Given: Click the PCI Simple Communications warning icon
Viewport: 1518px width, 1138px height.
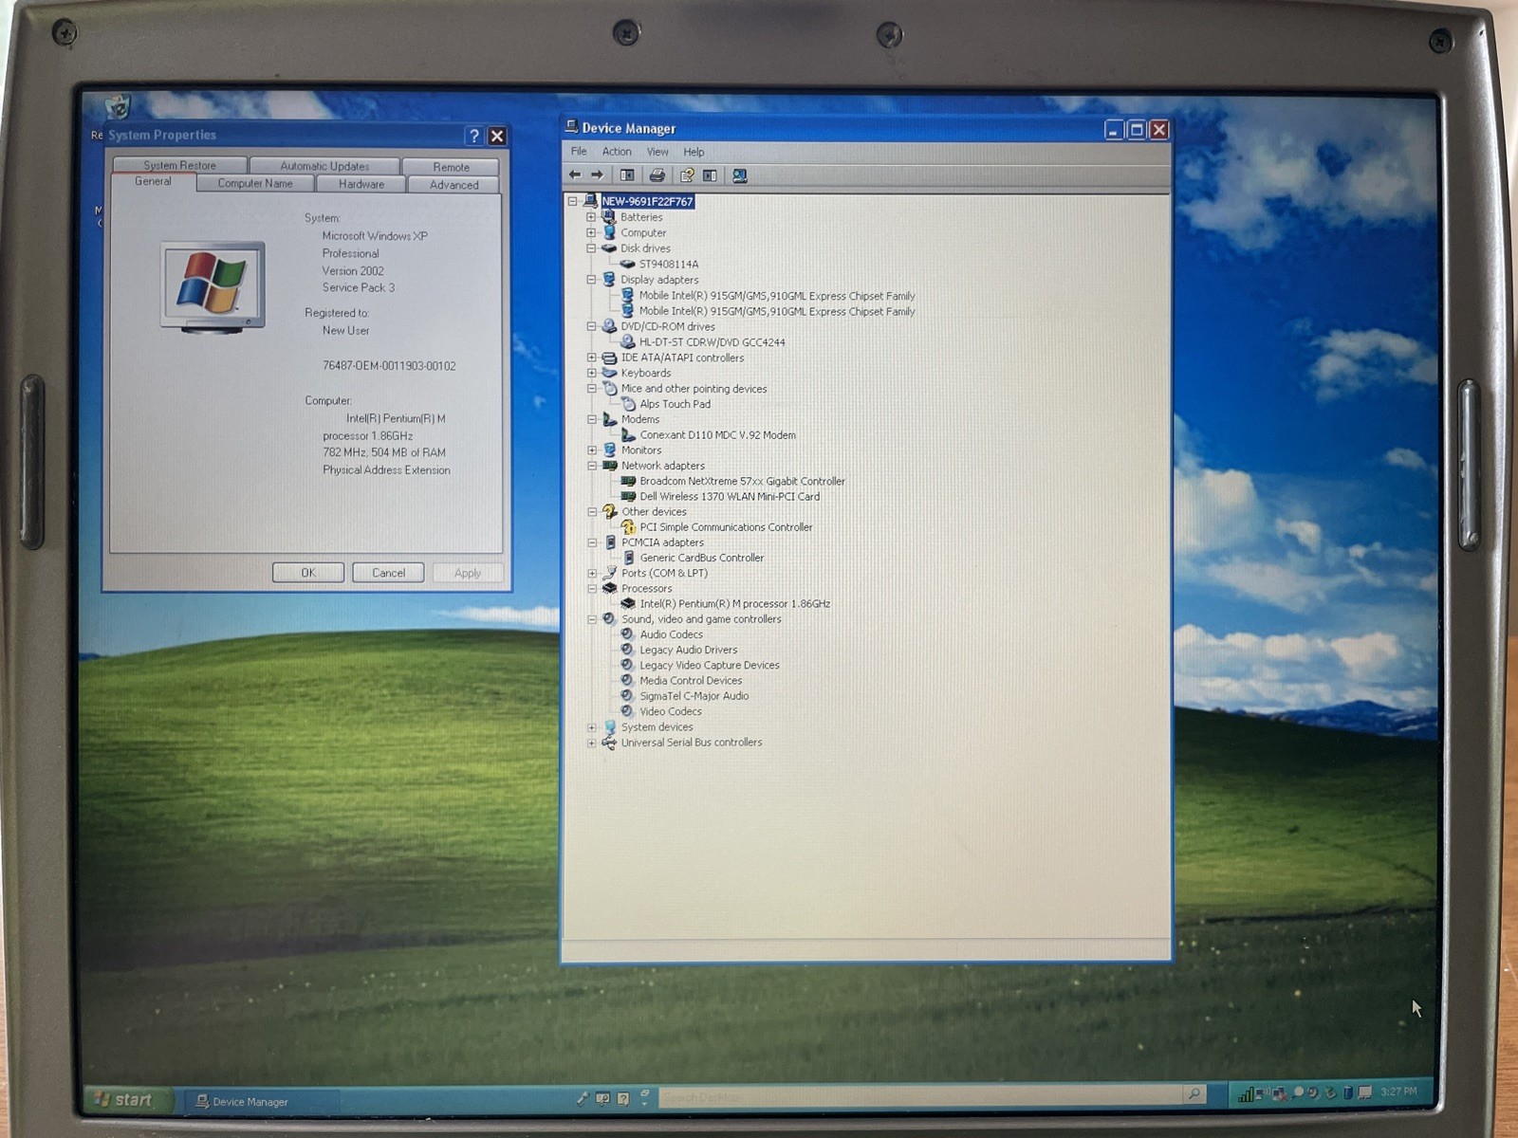Looking at the screenshot, I should [628, 527].
